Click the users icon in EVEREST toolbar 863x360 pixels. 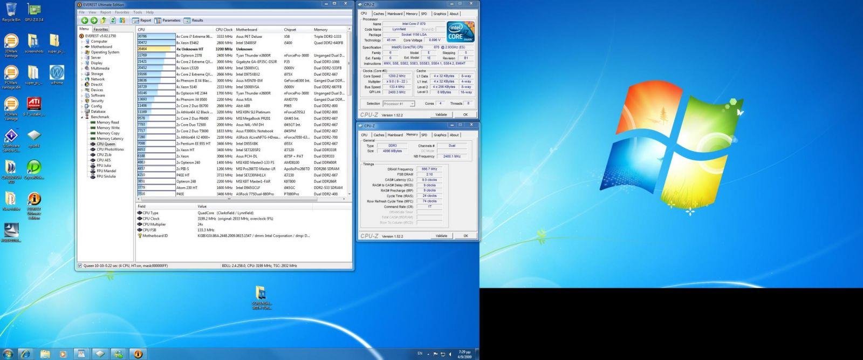(x=122, y=21)
